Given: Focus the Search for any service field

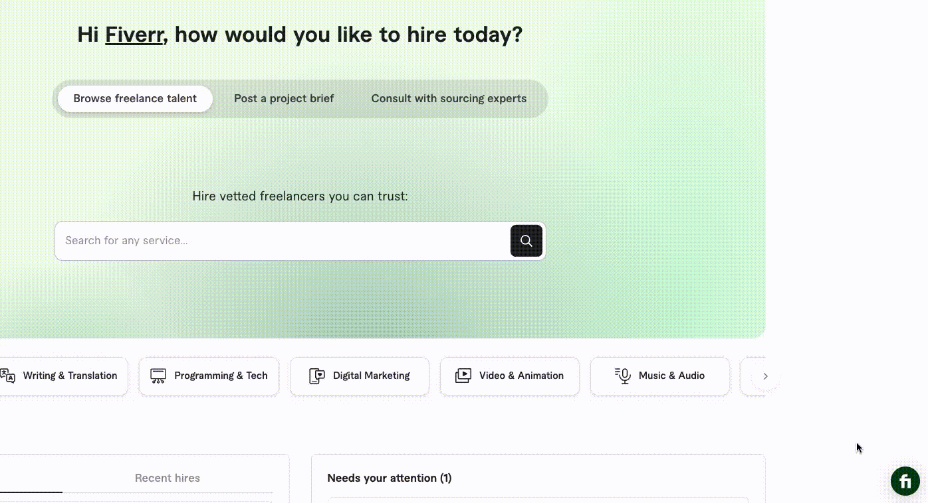Looking at the screenshot, I should tap(283, 241).
